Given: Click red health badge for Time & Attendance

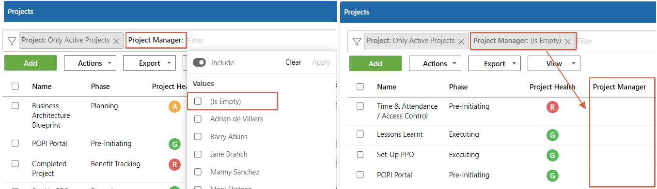Looking at the screenshot, I should click(x=552, y=107).
